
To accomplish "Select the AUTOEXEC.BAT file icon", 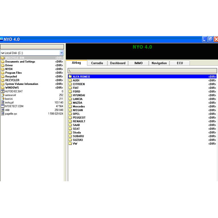I will [3, 92].
